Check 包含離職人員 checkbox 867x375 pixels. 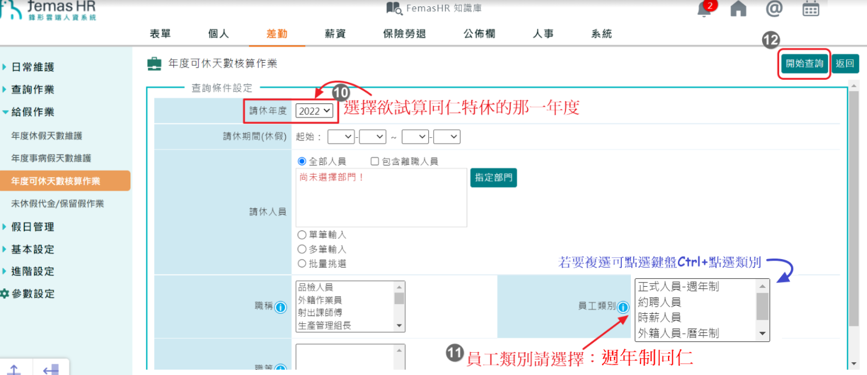[x=375, y=161]
